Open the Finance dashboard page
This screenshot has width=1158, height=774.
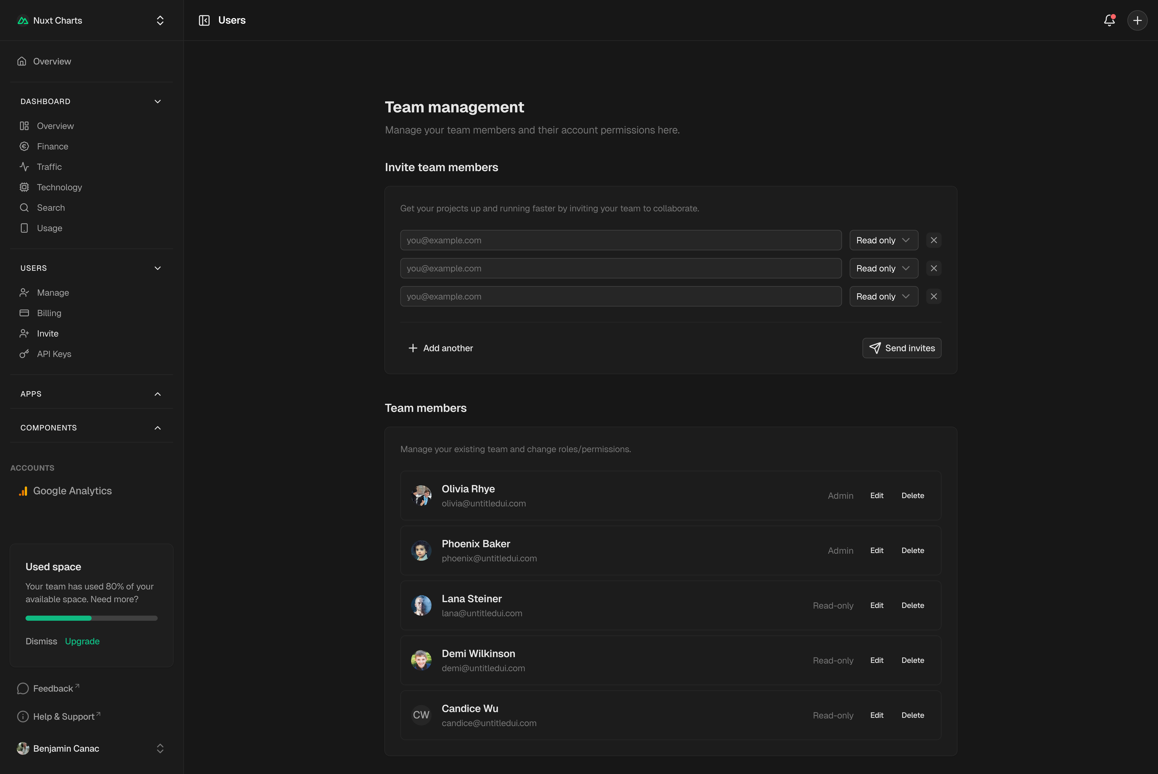[52, 147]
